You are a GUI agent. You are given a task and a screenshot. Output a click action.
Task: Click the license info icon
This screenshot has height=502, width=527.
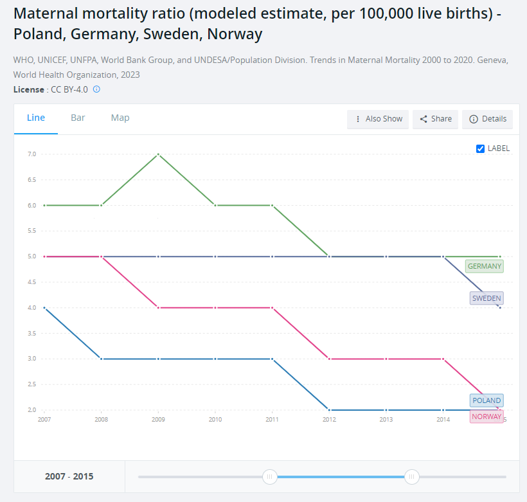pos(96,89)
